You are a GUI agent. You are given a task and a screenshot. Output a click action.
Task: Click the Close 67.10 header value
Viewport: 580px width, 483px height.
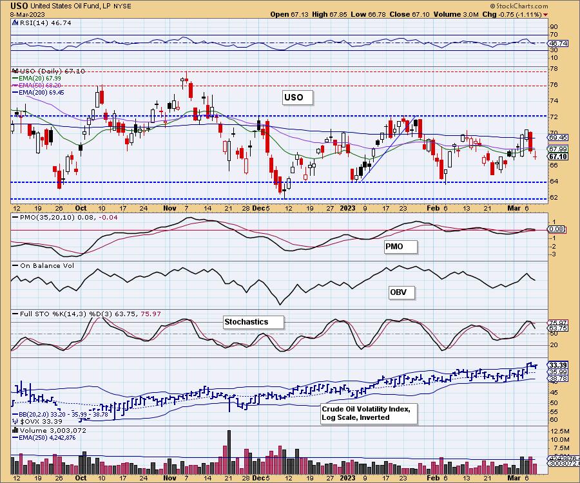(x=409, y=14)
